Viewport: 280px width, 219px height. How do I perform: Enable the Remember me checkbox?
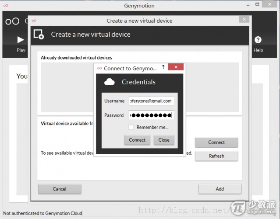coord(131,127)
